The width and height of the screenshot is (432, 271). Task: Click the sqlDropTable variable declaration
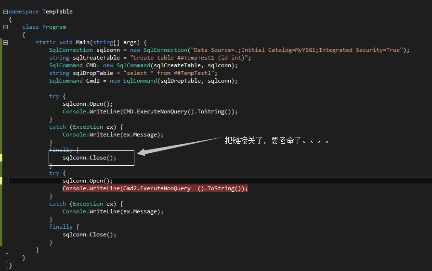pos(93,73)
